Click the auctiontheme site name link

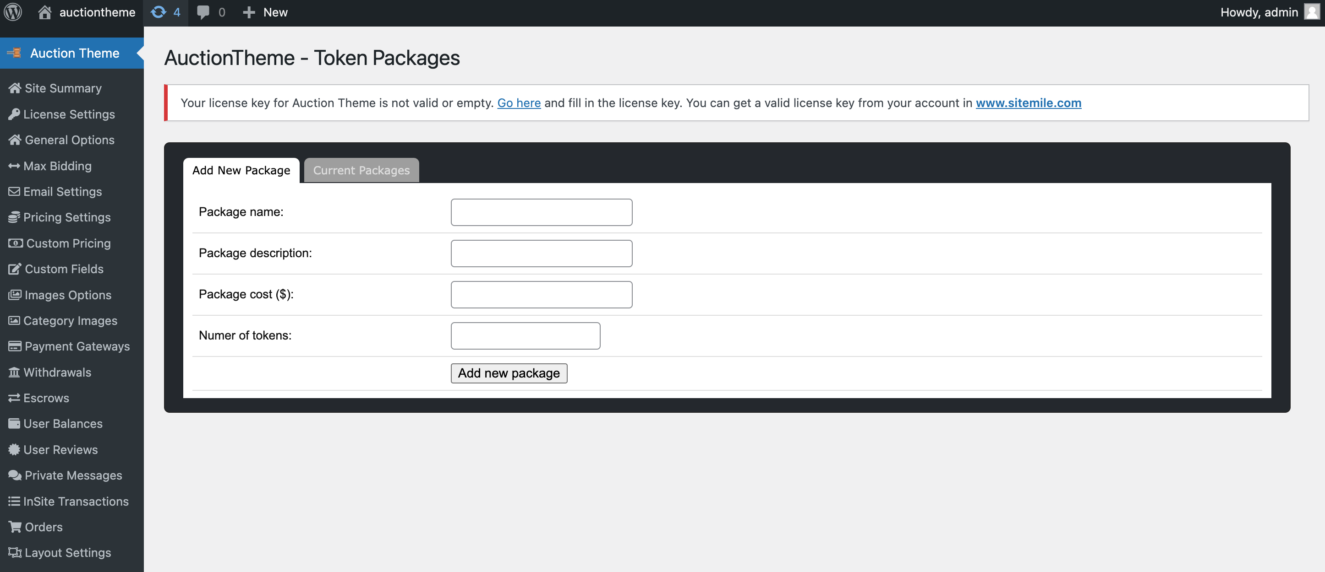pos(97,12)
